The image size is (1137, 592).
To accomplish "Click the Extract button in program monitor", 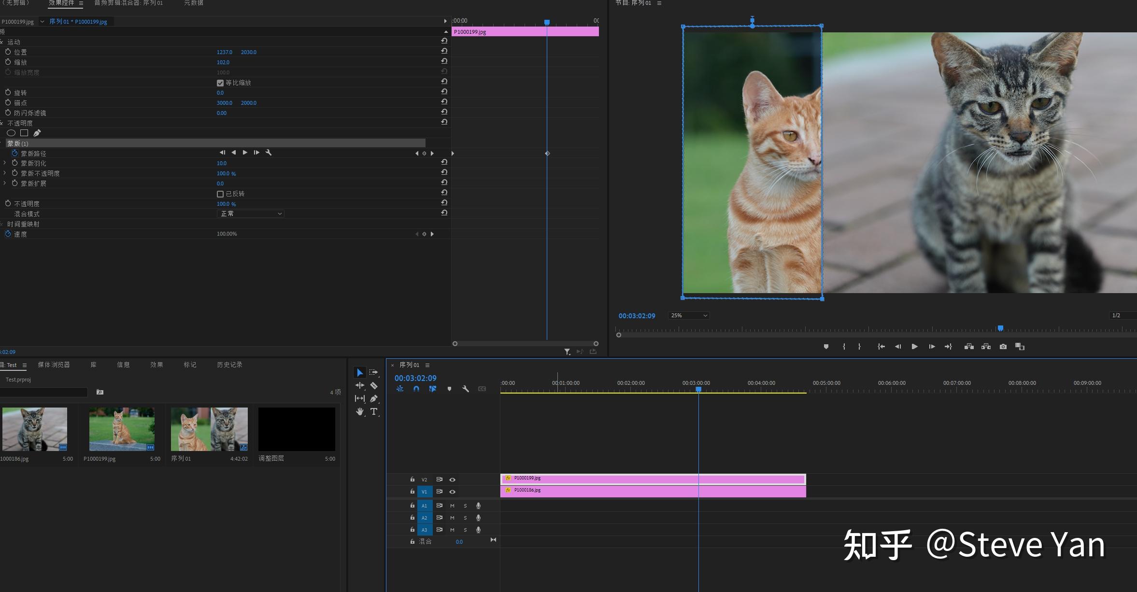I will 986,347.
